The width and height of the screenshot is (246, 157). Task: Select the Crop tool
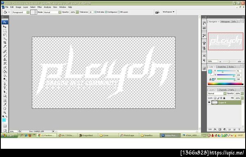click(5, 43)
